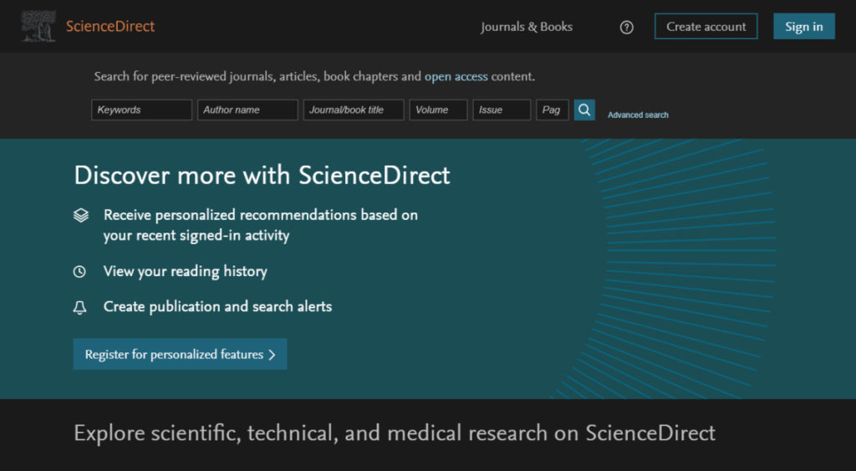Click the Sign in button
The image size is (856, 471).
pyautogui.click(x=803, y=26)
